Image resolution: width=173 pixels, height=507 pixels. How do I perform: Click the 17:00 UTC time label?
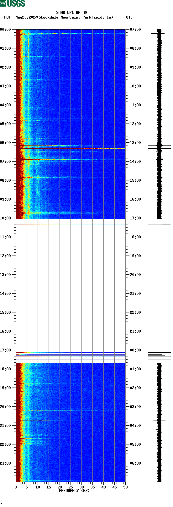[x=135, y=218]
